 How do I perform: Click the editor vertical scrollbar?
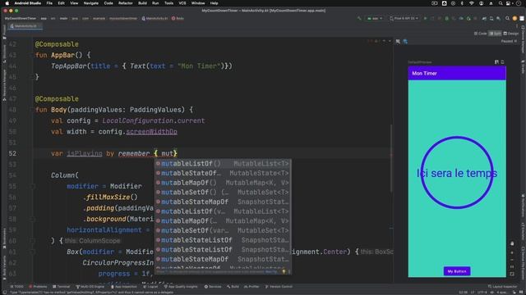(x=391, y=159)
